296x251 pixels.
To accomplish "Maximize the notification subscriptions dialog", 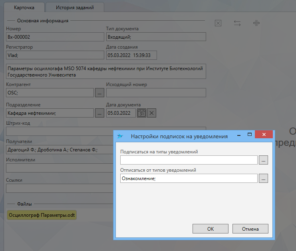I will pyautogui.click(x=250, y=135).
